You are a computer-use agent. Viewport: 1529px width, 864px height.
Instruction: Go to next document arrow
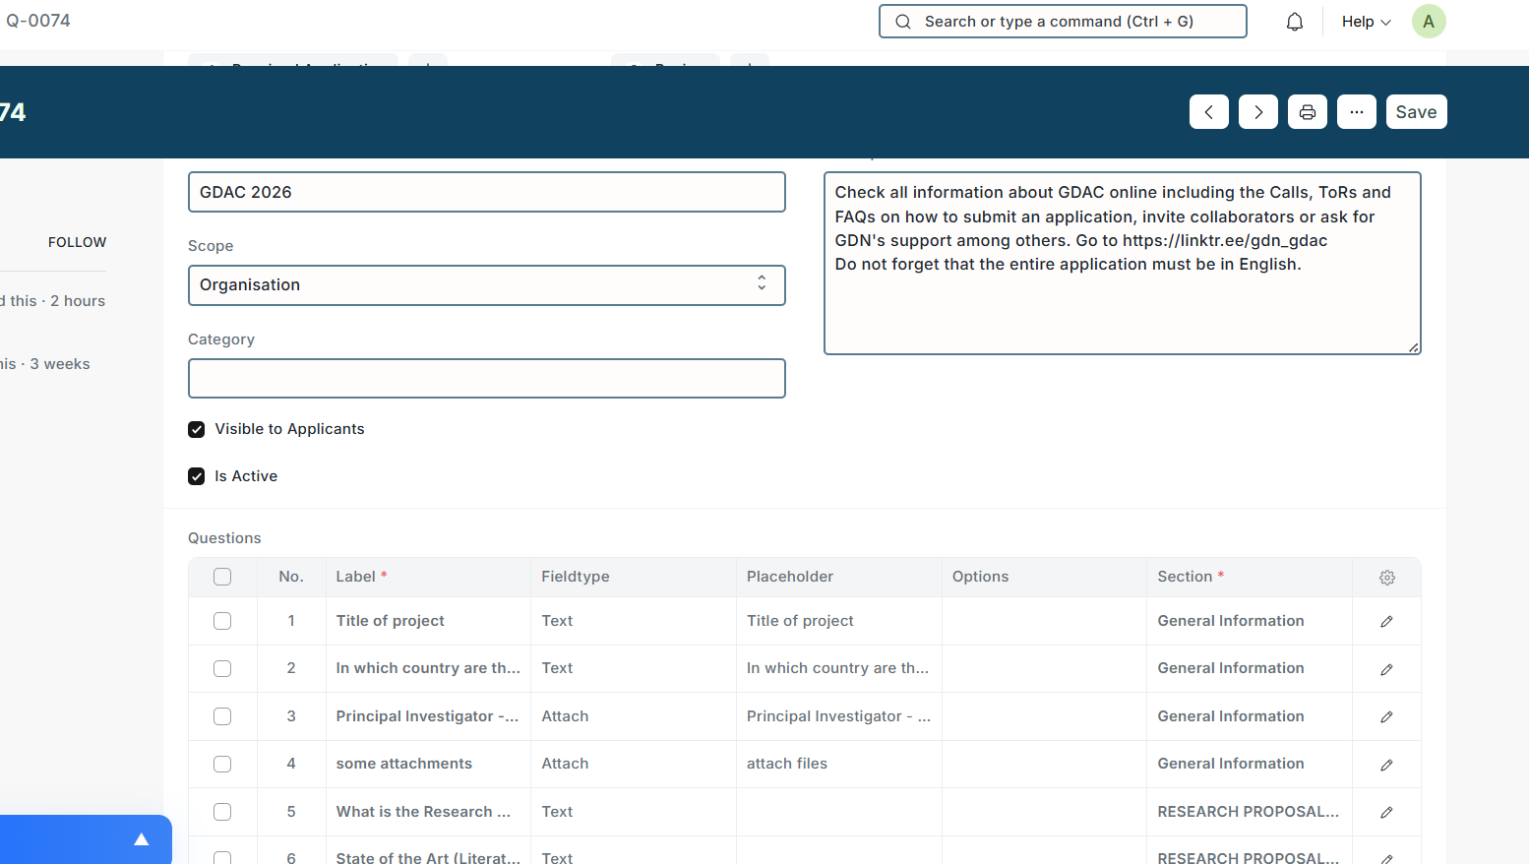pyautogui.click(x=1257, y=112)
